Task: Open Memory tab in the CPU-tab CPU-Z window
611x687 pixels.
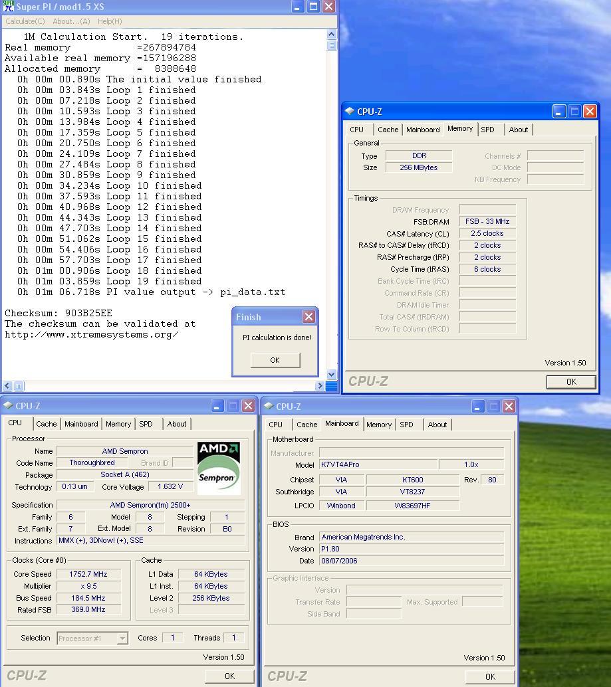Action: pos(118,424)
